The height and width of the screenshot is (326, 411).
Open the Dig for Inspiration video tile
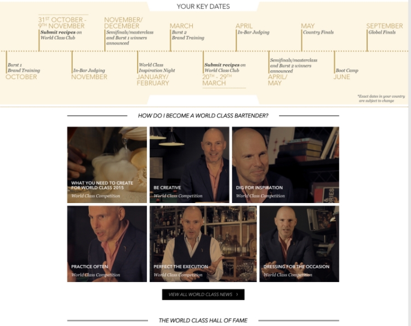tap(286, 165)
